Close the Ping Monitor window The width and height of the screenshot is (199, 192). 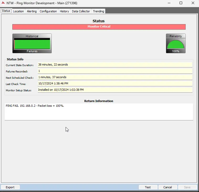[193, 3]
